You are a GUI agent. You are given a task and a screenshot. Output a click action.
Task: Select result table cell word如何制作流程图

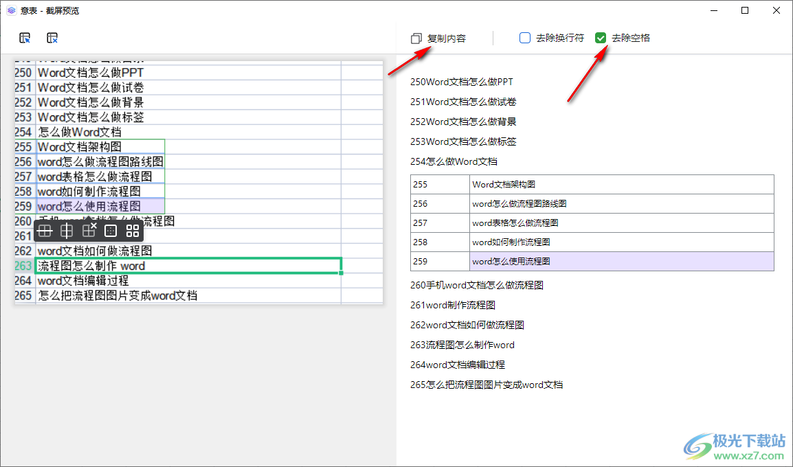(622, 242)
